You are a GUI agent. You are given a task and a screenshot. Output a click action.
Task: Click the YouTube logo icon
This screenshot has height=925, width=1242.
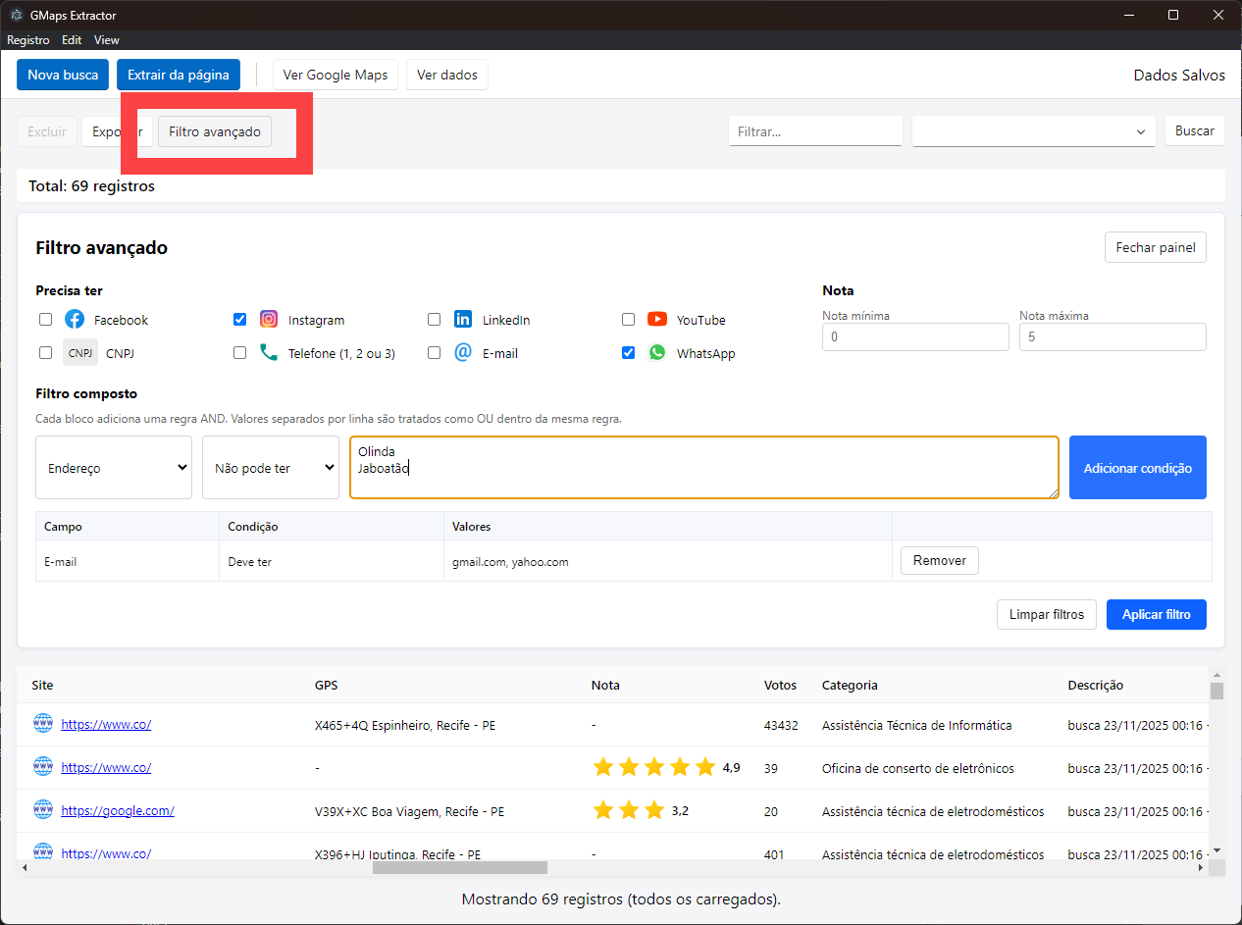(x=657, y=320)
